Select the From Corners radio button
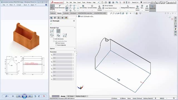The image size is (178, 100). coord(56,43)
